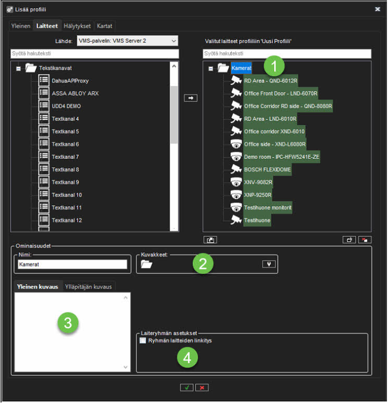
Task: Open the Lähde VMS-palvelin dropdown
Action: coord(127,40)
